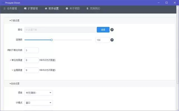Click the connections number field showing 104
The width and height of the screenshot is (179, 111).
tap(102, 40)
